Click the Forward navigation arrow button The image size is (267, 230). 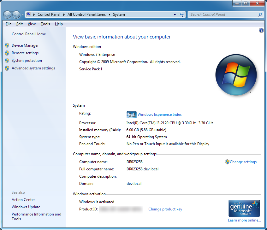16,15
